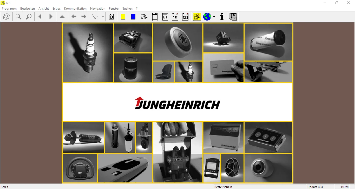This screenshot has width=355, height=189.
Task: Open the Navigation menu
Action: click(97, 8)
